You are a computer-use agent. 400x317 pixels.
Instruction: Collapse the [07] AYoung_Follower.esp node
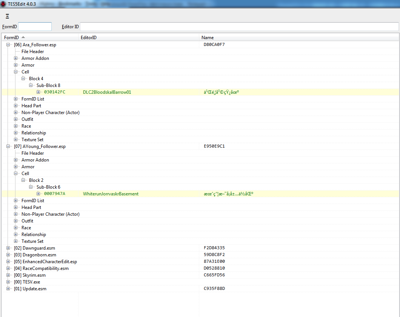tap(8, 146)
